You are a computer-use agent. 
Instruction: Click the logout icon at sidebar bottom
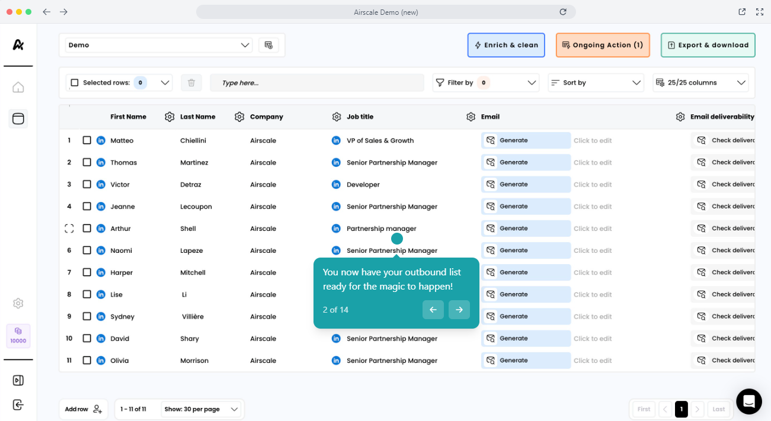point(18,405)
